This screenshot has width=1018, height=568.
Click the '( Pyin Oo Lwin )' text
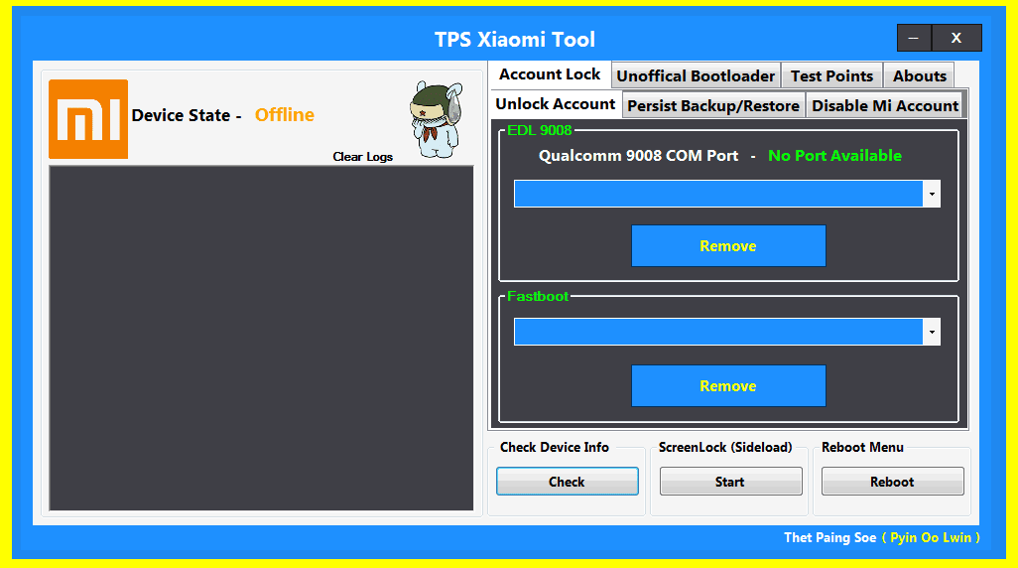pyautogui.click(x=931, y=538)
